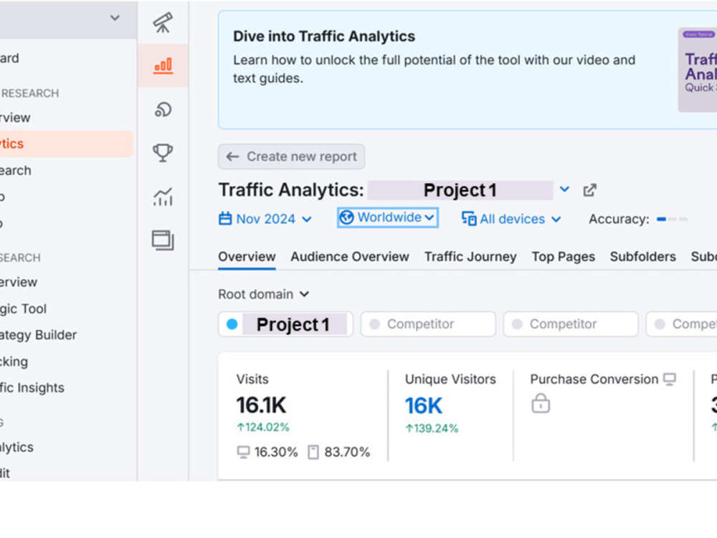Open the trophy icon in sidebar
Image resolution: width=717 pixels, height=538 pixels.
click(x=163, y=152)
